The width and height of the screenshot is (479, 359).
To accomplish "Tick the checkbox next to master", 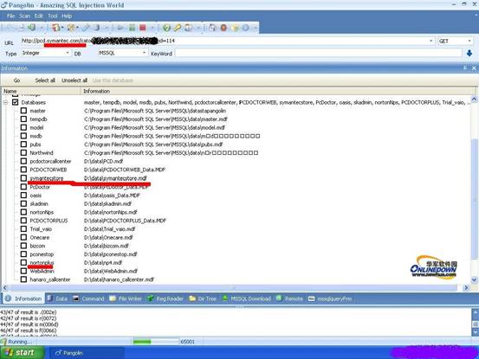I will (x=23, y=111).
